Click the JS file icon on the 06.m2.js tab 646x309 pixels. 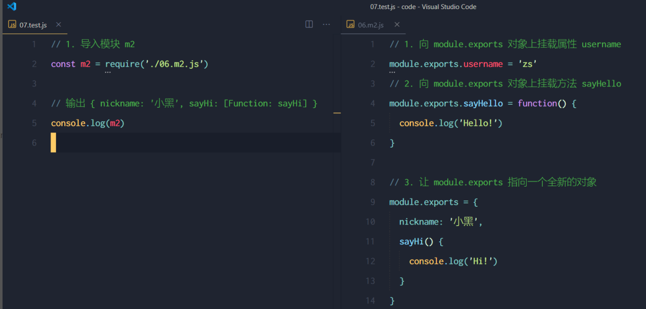click(x=350, y=25)
